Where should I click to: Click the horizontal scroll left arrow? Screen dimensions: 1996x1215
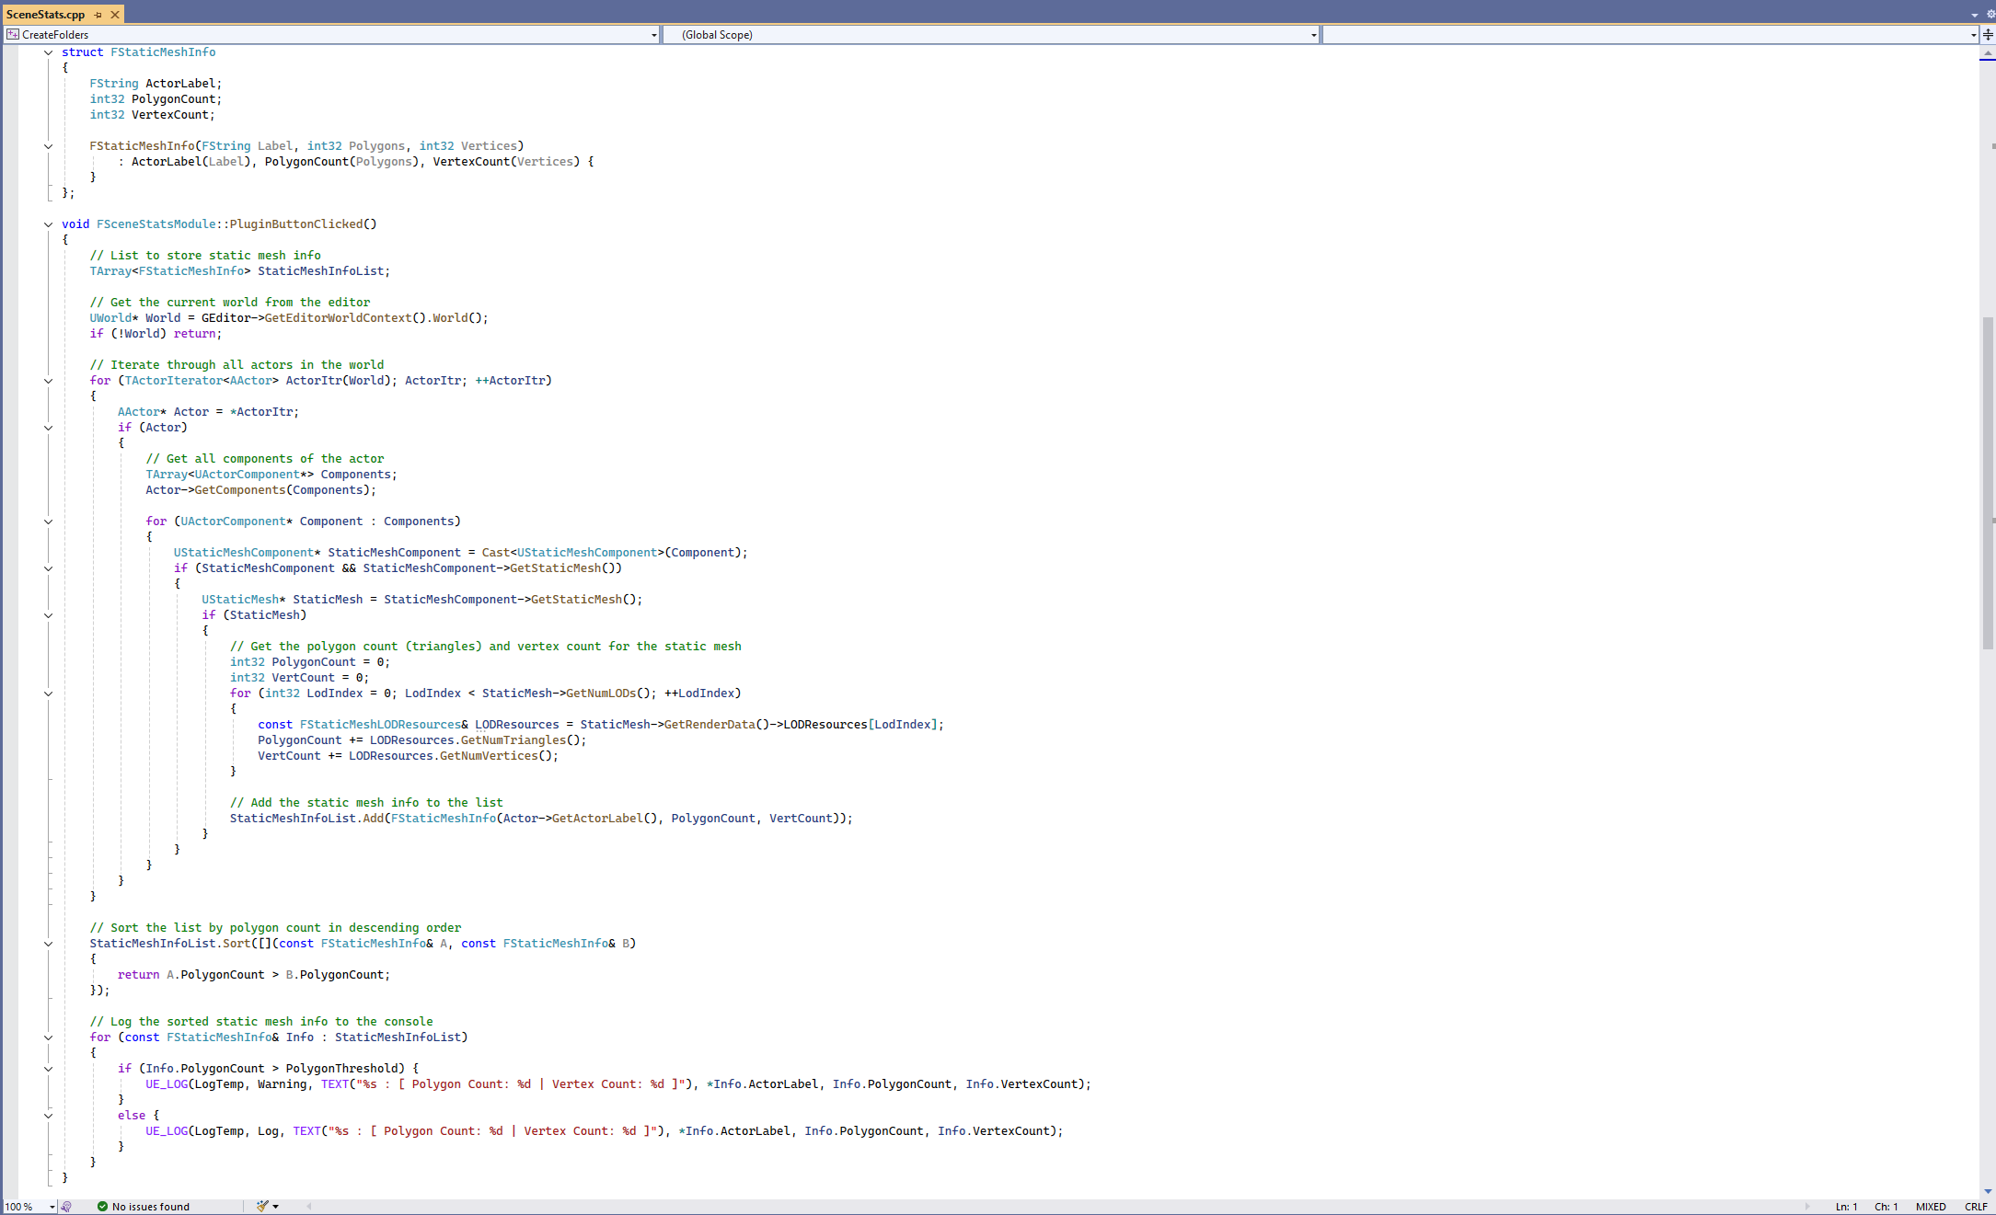pos(309,1207)
